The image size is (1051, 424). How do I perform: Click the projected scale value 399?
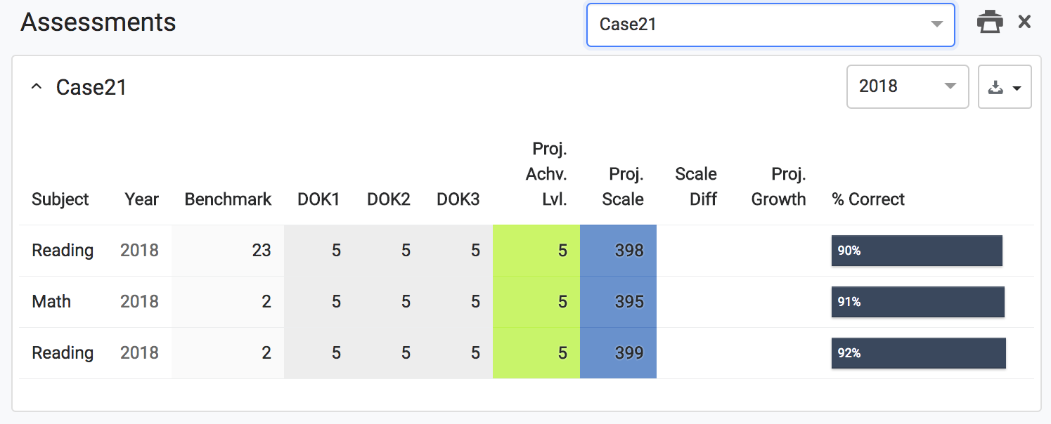click(629, 353)
